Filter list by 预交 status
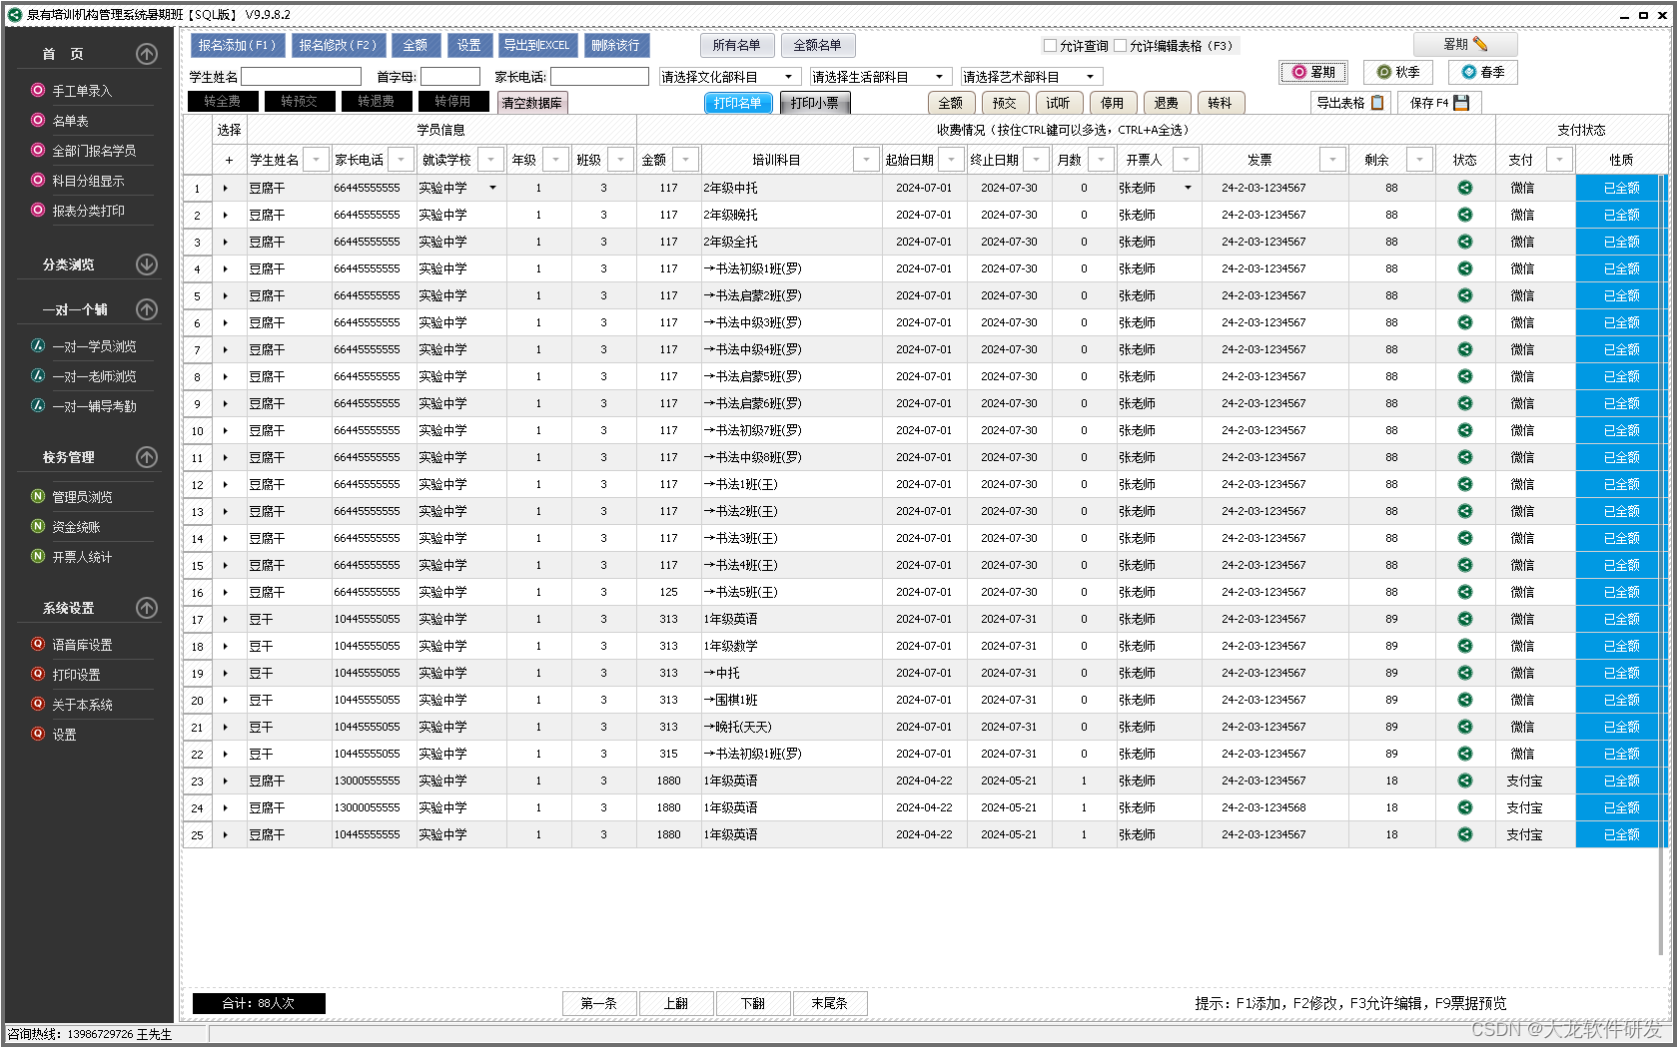Screen dimensions: 1678x1048 (x=1005, y=103)
